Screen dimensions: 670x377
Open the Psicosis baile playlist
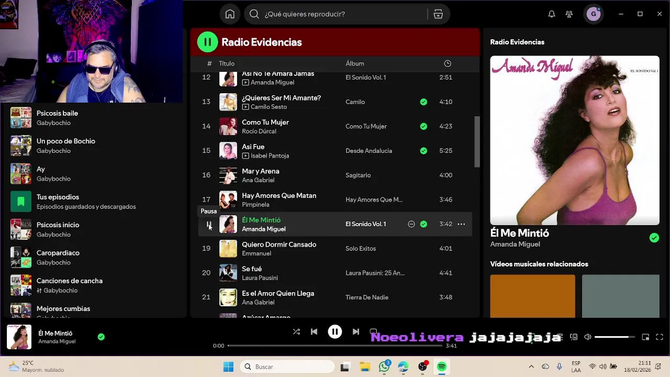tap(94, 118)
